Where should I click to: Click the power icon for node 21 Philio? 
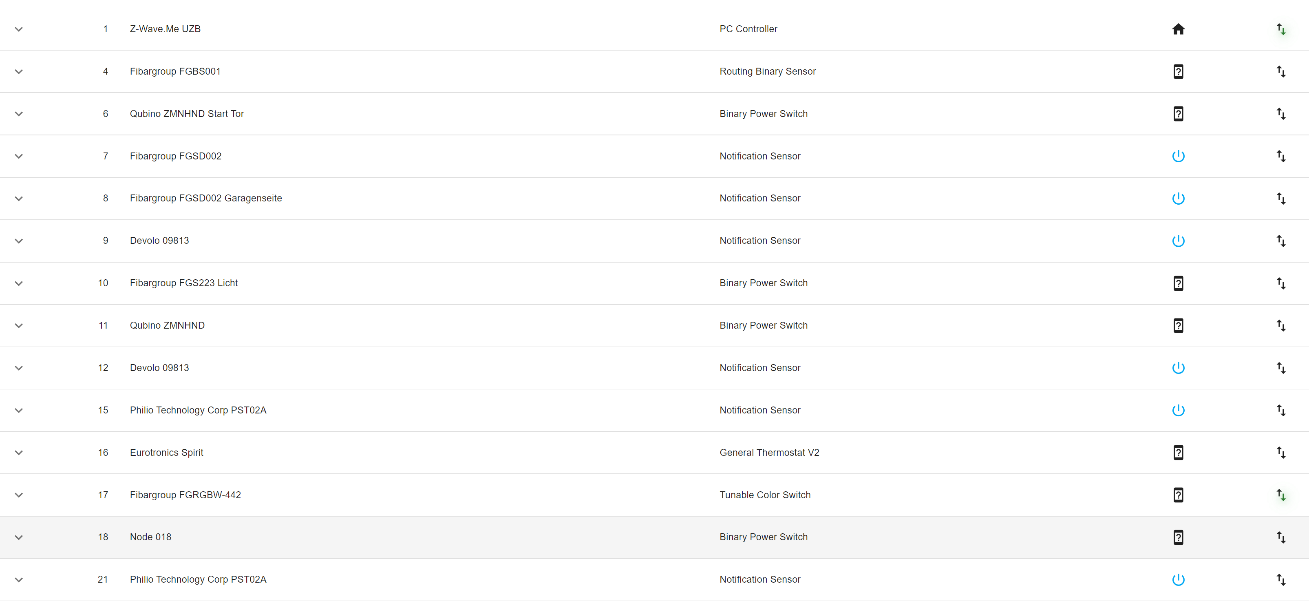[x=1178, y=580]
